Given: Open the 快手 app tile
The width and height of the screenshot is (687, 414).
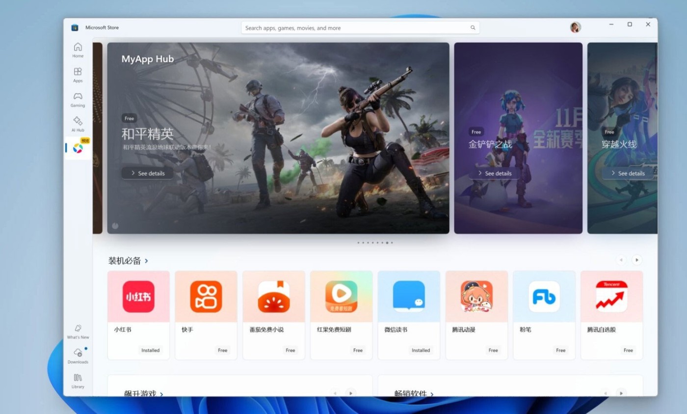Looking at the screenshot, I should (x=206, y=315).
